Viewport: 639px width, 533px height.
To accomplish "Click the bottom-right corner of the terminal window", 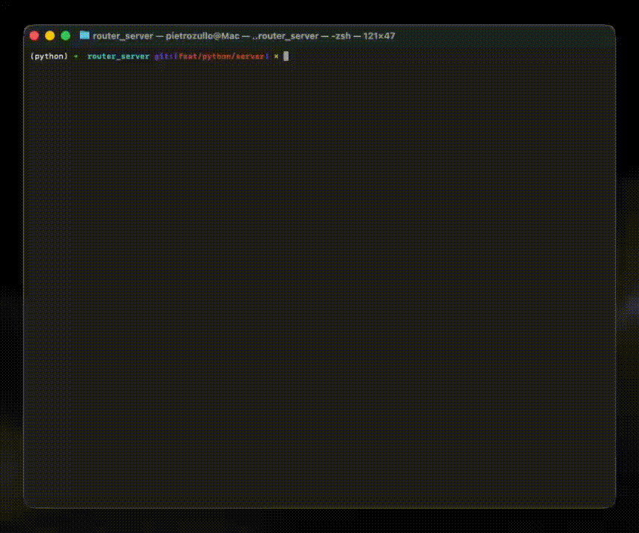I will 612,505.
